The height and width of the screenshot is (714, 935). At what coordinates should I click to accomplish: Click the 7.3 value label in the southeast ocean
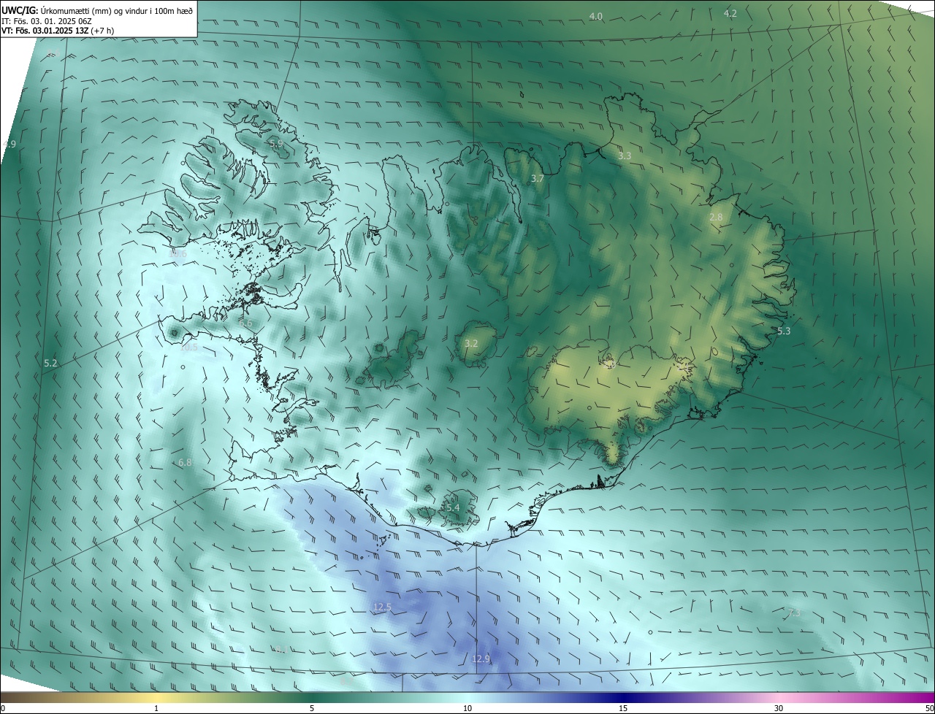coord(794,613)
